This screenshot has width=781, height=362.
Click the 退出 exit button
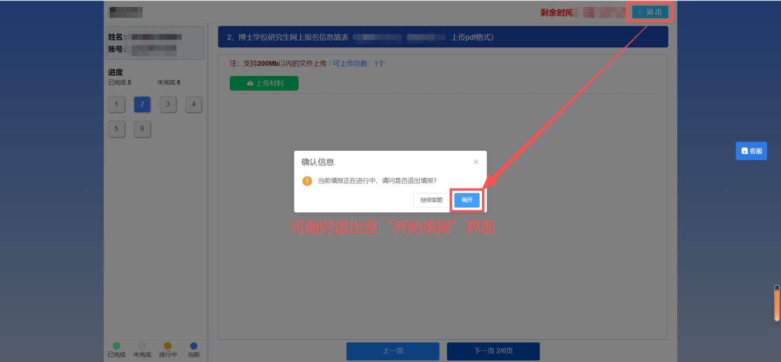point(649,11)
